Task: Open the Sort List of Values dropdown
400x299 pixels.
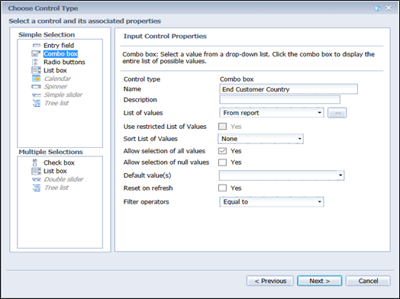Action: pos(261,139)
